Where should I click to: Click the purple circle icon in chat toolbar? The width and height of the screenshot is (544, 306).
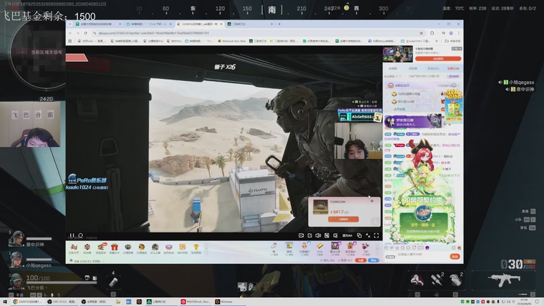427,248
